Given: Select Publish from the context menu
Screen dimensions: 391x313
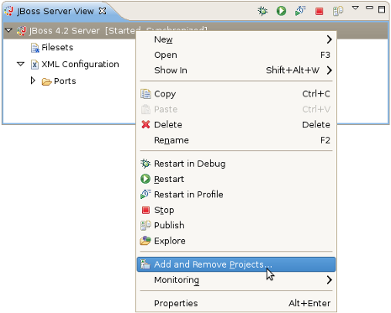Looking at the screenshot, I should click(236, 225).
